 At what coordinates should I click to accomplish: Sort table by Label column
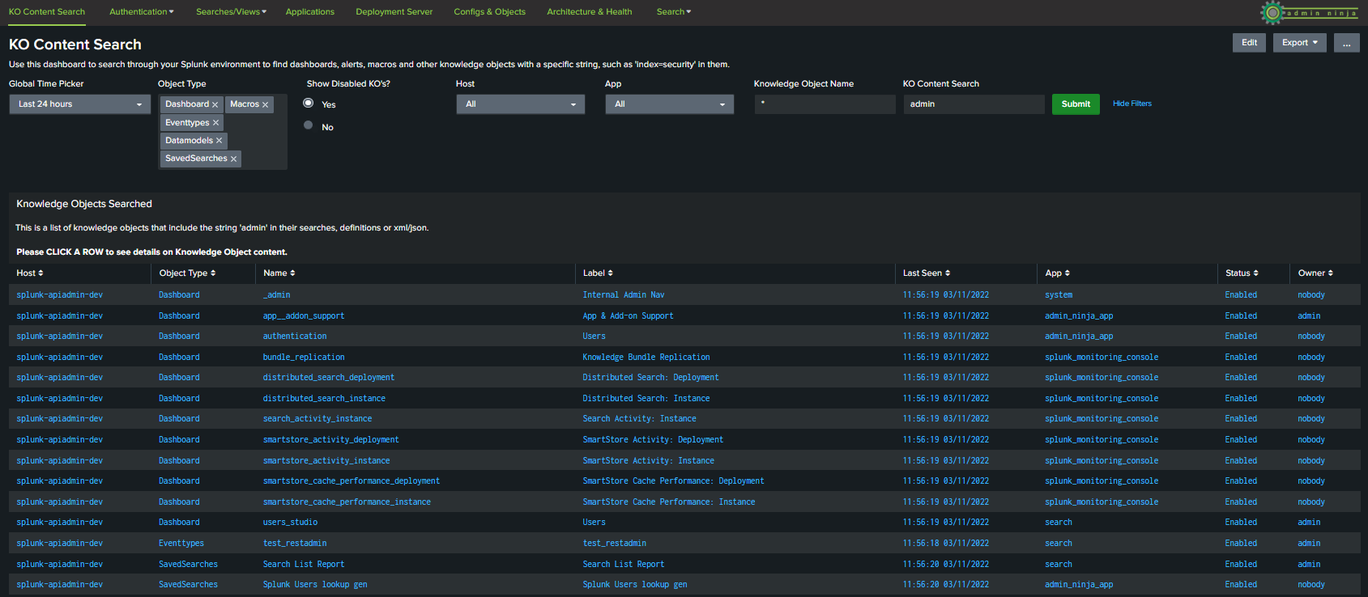point(598,273)
